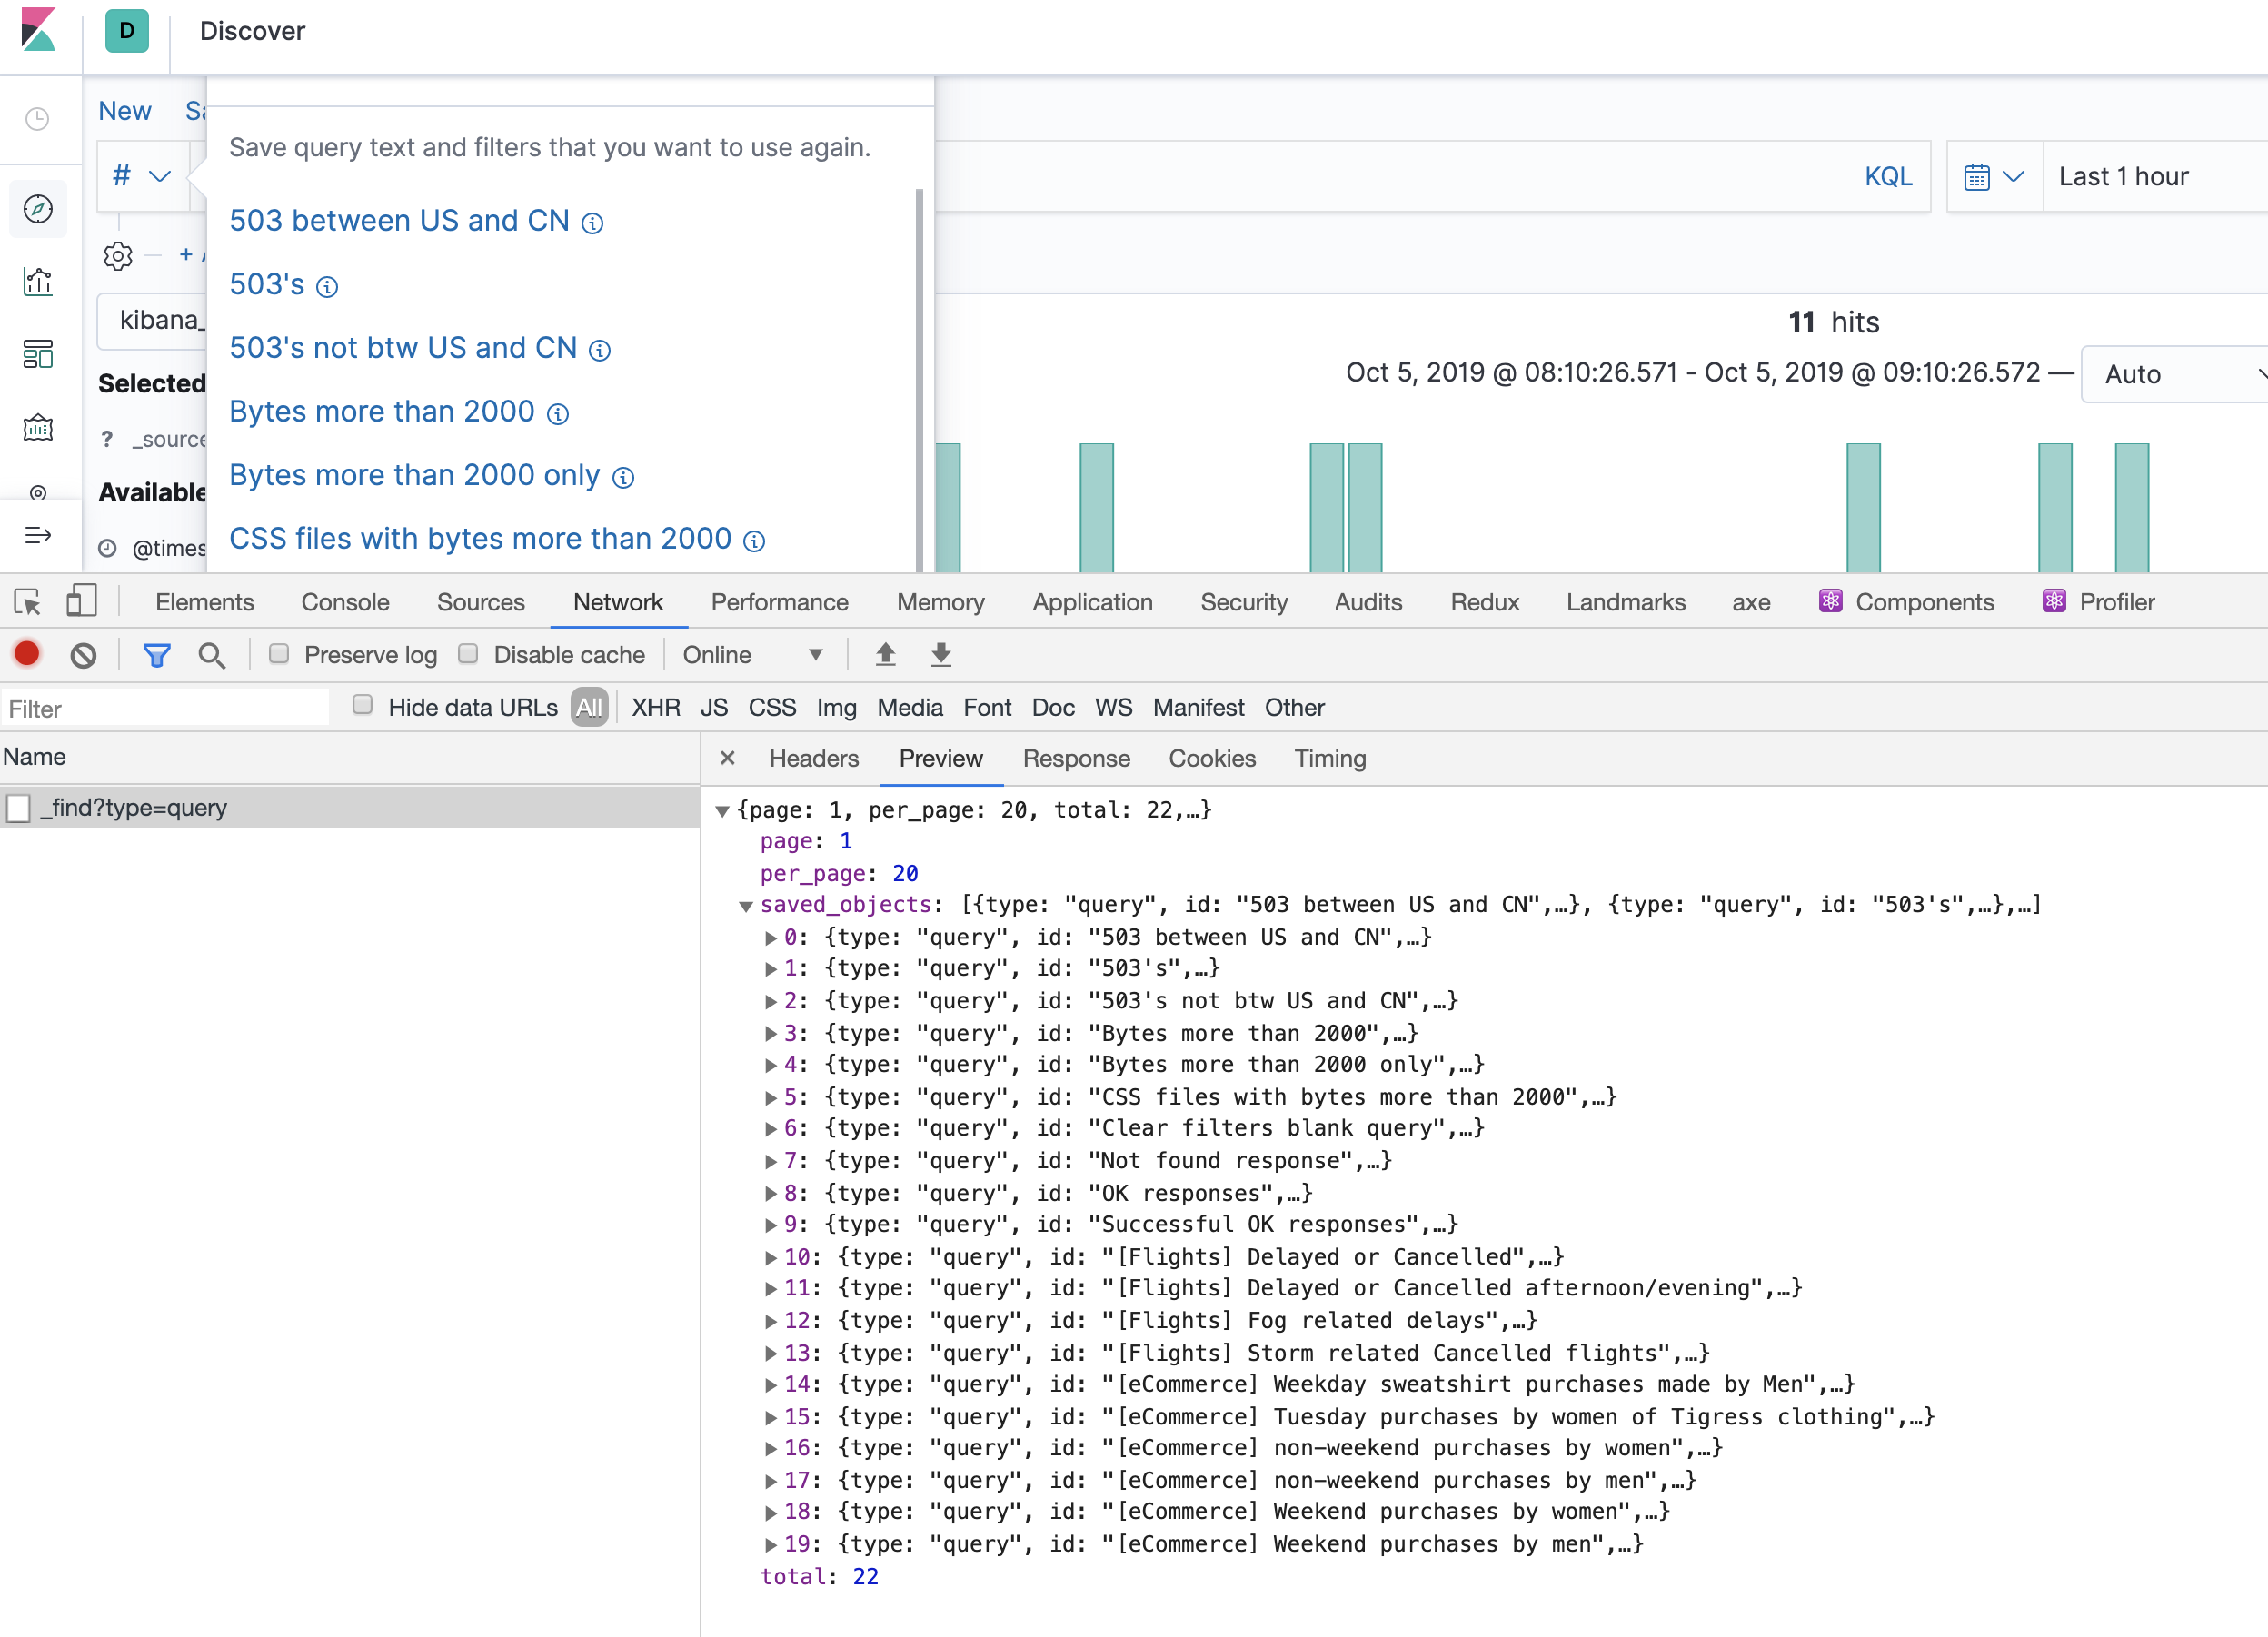This screenshot has height=1637, width=2268.
Task: Open the Visualize chart icon
Action: coord(37,281)
